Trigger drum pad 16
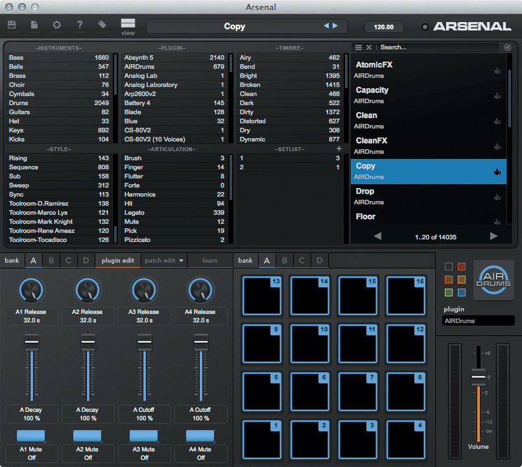 (x=406, y=296)
